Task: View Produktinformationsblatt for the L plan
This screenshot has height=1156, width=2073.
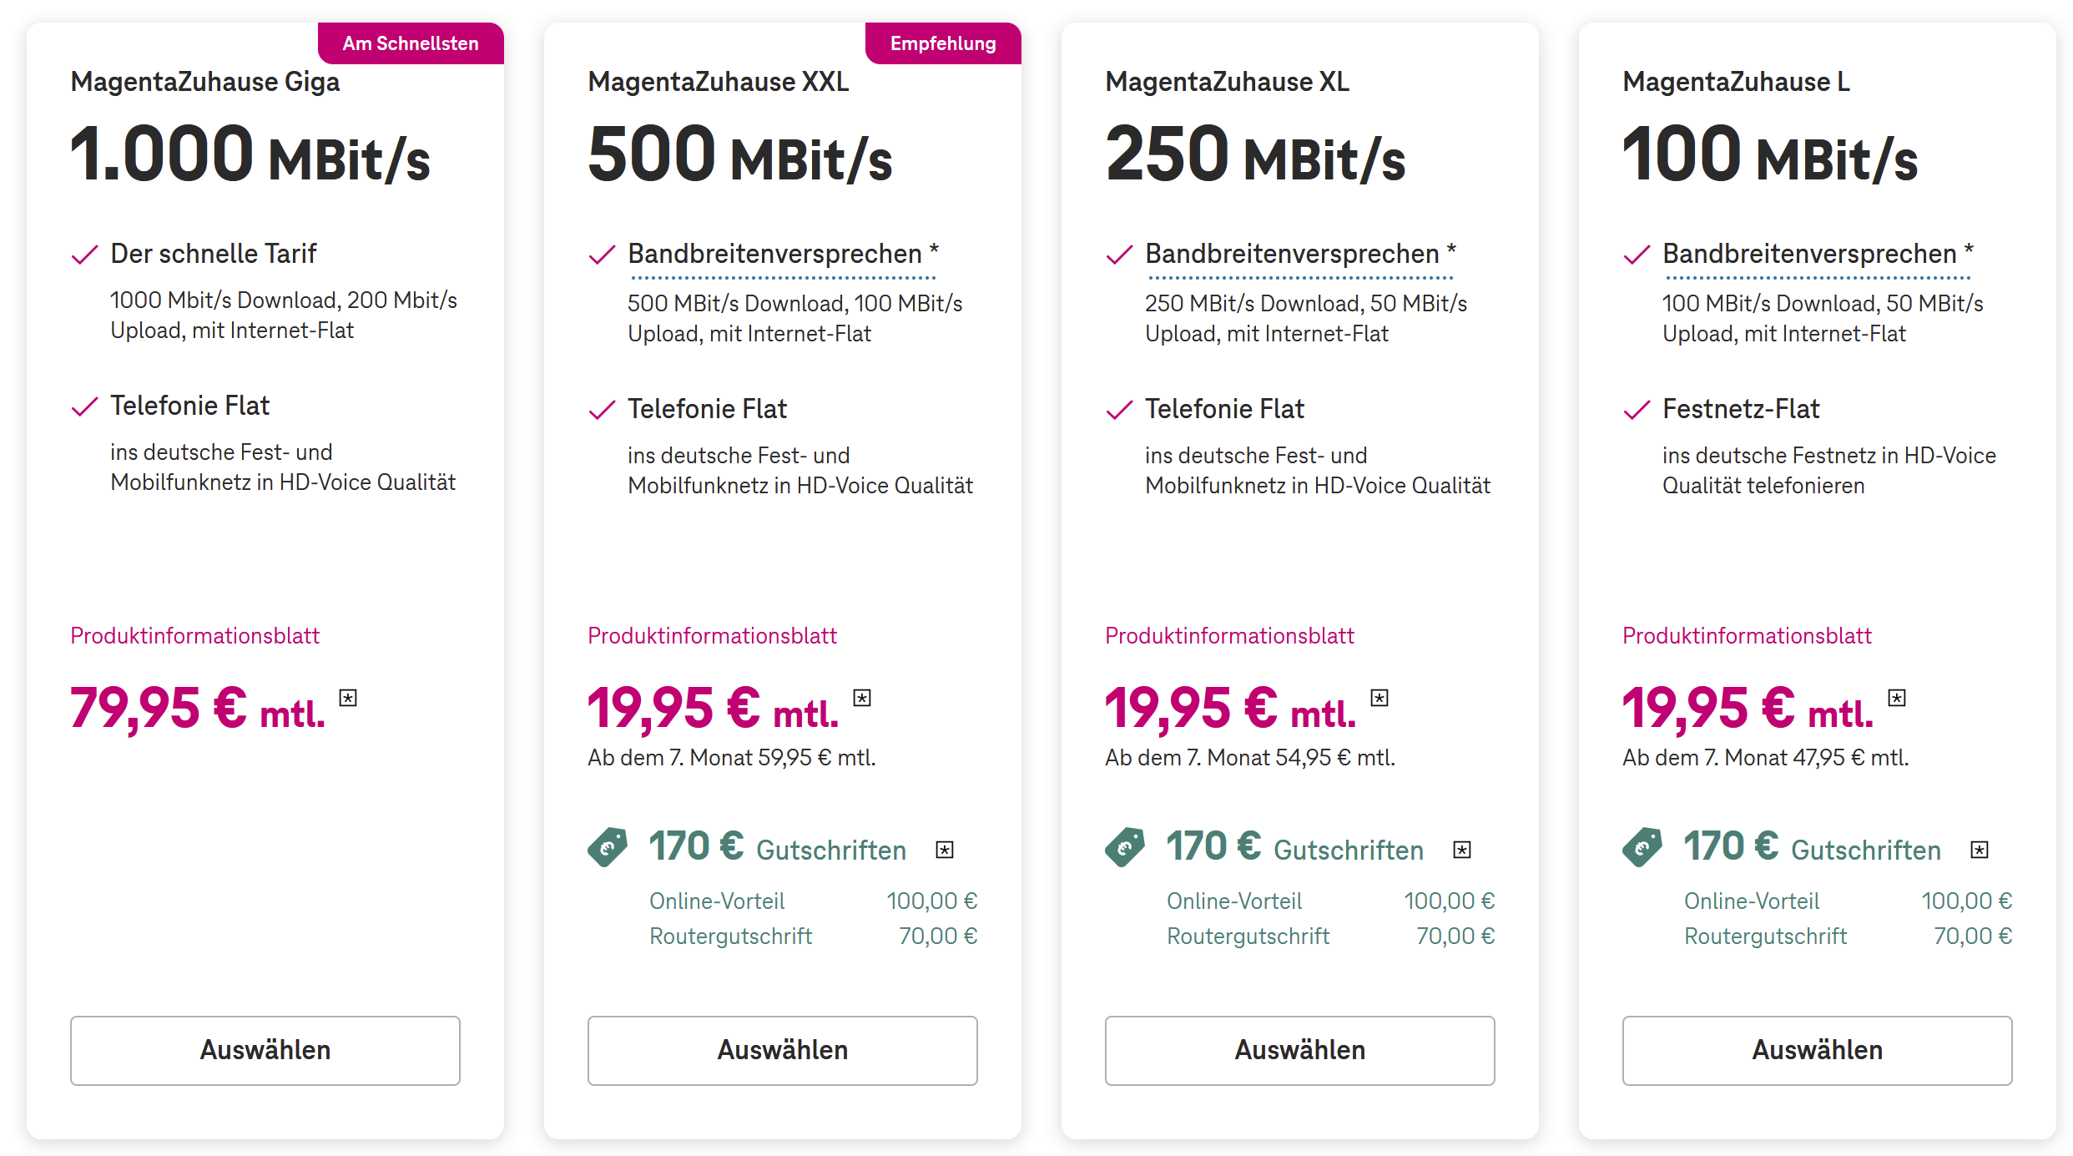Action: 1747,636
